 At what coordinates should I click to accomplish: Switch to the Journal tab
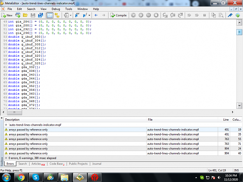pos(97,164)
